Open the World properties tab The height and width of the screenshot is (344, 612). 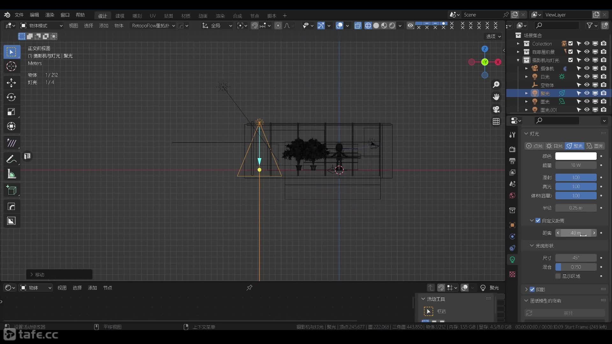512,195
